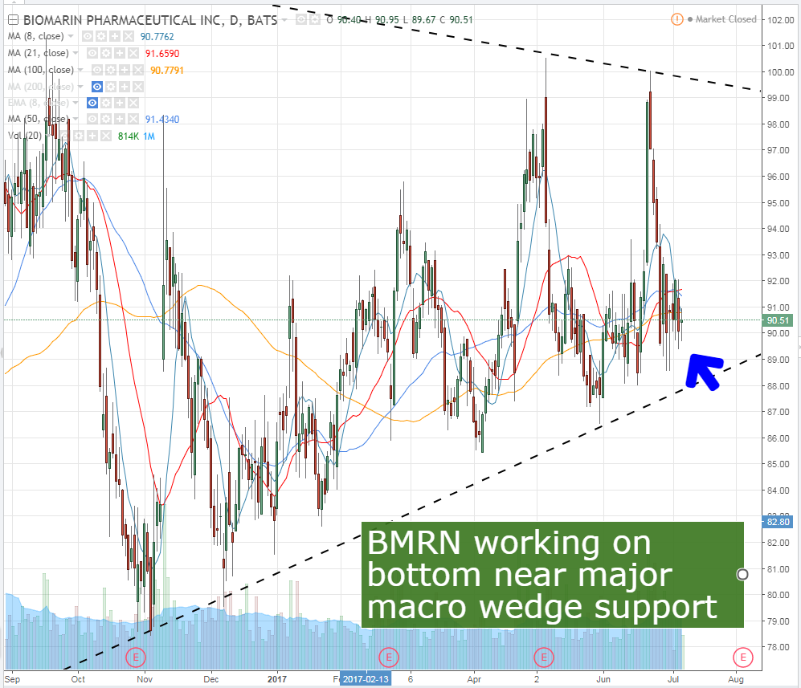Image resolution: width=801 pixels, height=688 pixels.
Task: Click the 2017 label on the time axis
Action: point(277,679)
